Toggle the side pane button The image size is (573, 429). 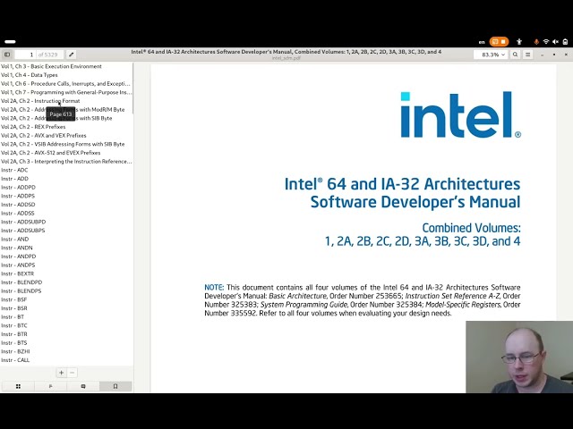7,55
